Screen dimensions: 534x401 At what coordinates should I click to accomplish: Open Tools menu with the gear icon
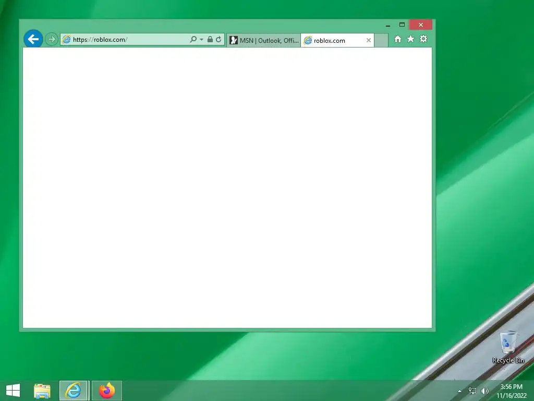coord(423,39)
